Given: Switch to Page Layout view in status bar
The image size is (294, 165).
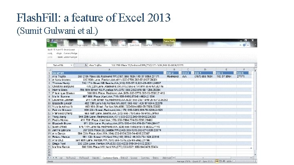Looking at the screenshot, I should tap(220, 161).
